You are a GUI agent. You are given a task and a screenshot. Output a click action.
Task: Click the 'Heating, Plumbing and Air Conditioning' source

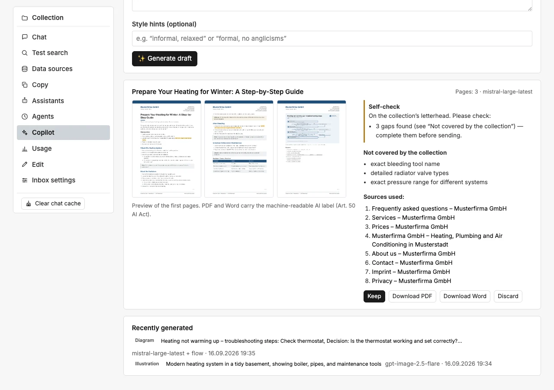click(x=437, y=240)
